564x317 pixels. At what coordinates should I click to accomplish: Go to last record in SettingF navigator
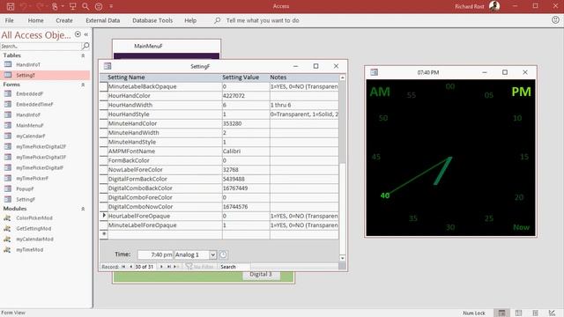(x=168, y=267)
